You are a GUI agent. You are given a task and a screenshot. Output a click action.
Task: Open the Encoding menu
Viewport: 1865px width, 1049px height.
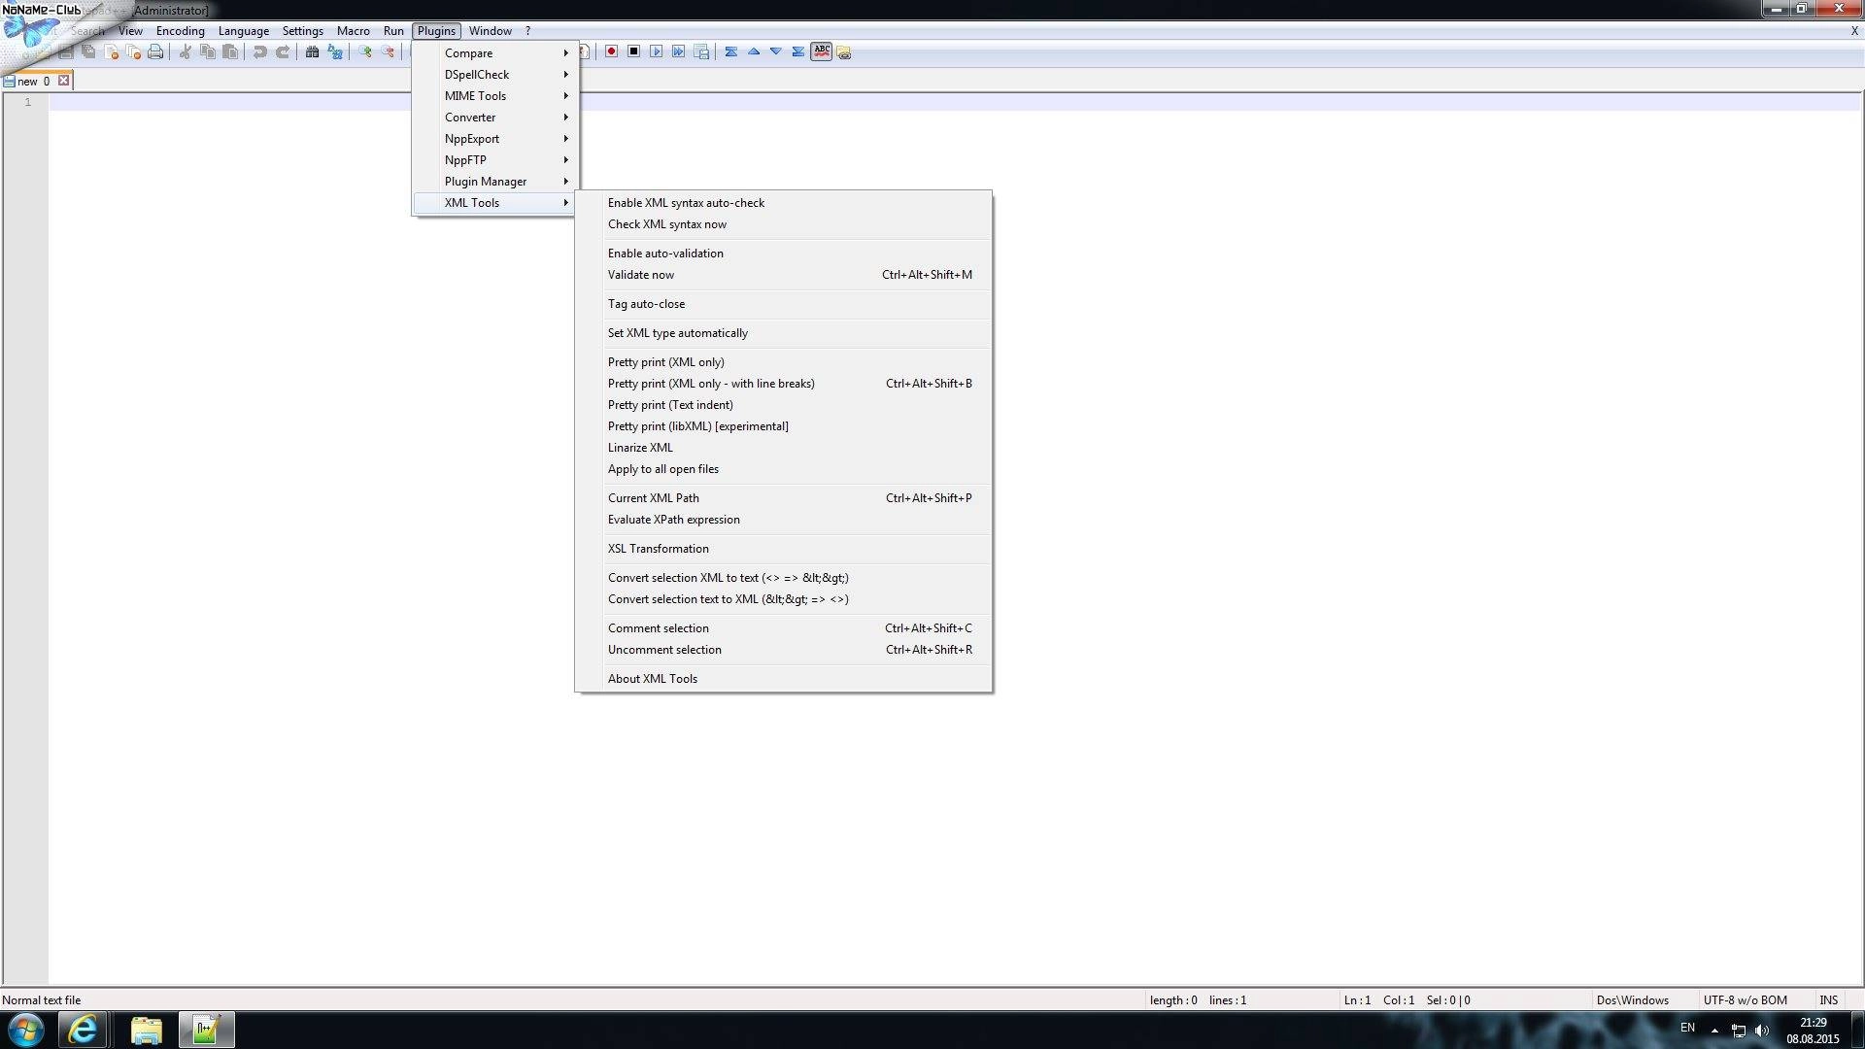pyautogui.click(x=181, y=31)
